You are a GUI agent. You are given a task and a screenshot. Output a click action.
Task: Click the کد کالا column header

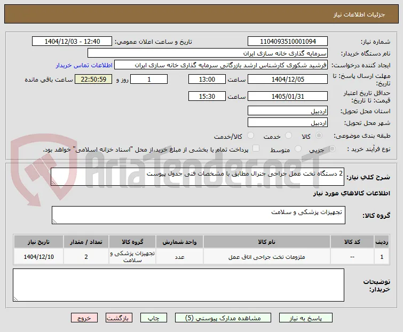(352, 242)
